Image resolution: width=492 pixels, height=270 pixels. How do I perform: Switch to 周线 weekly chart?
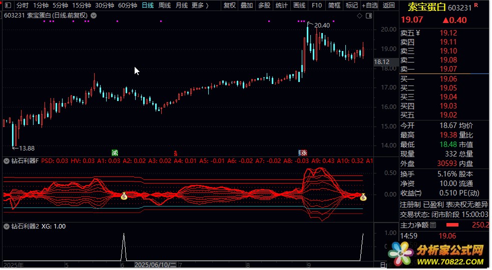click(x=165, y=5)
